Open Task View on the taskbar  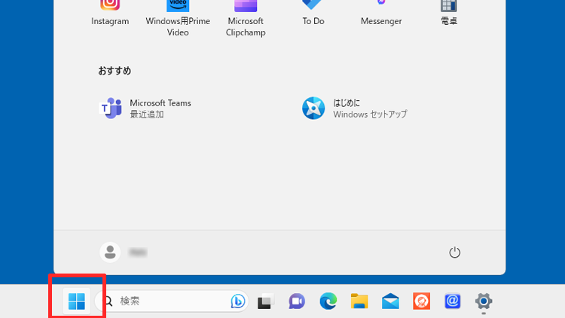[266, 301]
